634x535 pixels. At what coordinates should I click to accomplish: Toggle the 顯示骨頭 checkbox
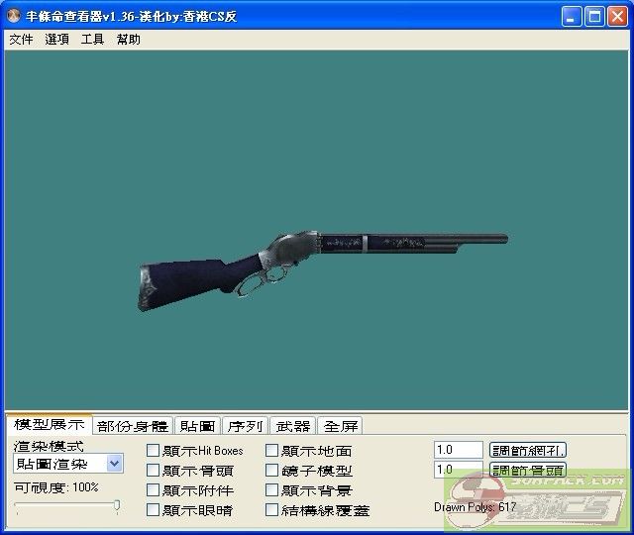point(154,471)
